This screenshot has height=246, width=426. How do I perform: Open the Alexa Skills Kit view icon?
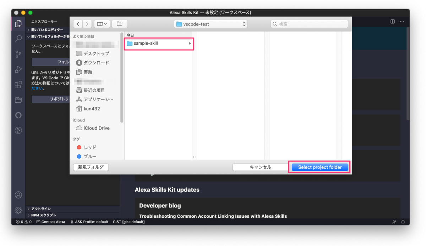click(x=18, y=115)
